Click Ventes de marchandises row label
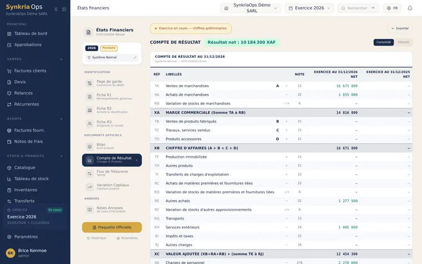This screenshot has width=422, height=264. (187, 86)
